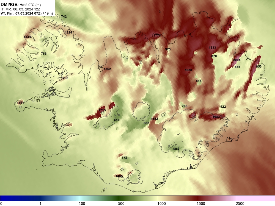Click the 684 height label
Image resolution: width=275 pixels, height=206 pixels.
click(x=176, y=149)
